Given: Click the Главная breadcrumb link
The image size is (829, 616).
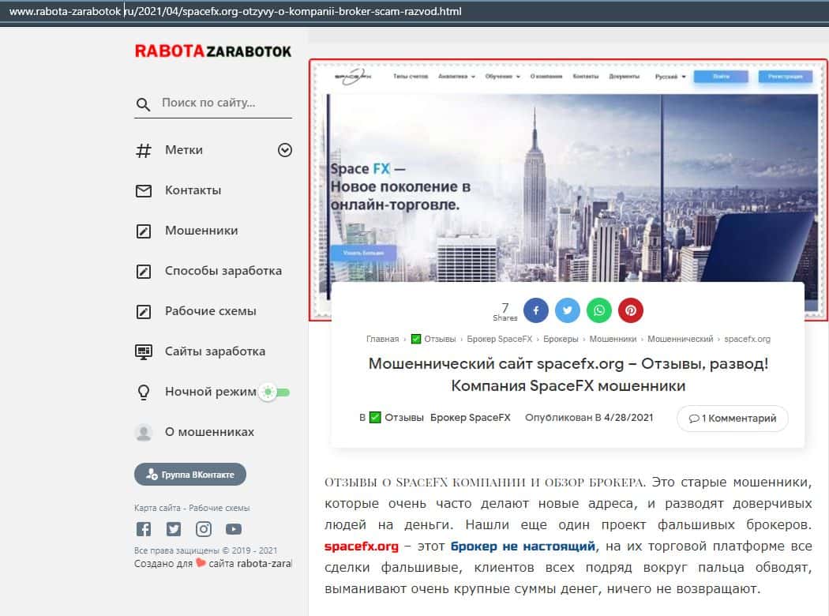Looking at the screenshot, I should pyautogui.click(x=383, y=339).
